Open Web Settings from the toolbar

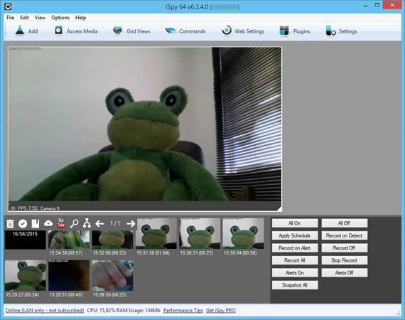[x=227, y=31]
